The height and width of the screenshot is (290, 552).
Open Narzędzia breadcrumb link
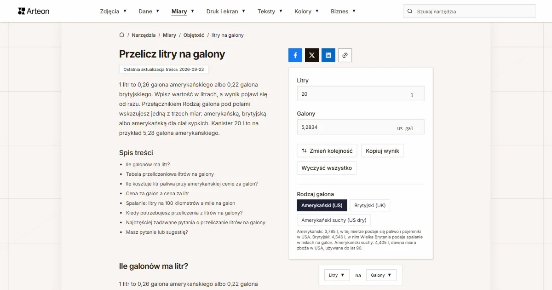(144, 35)
